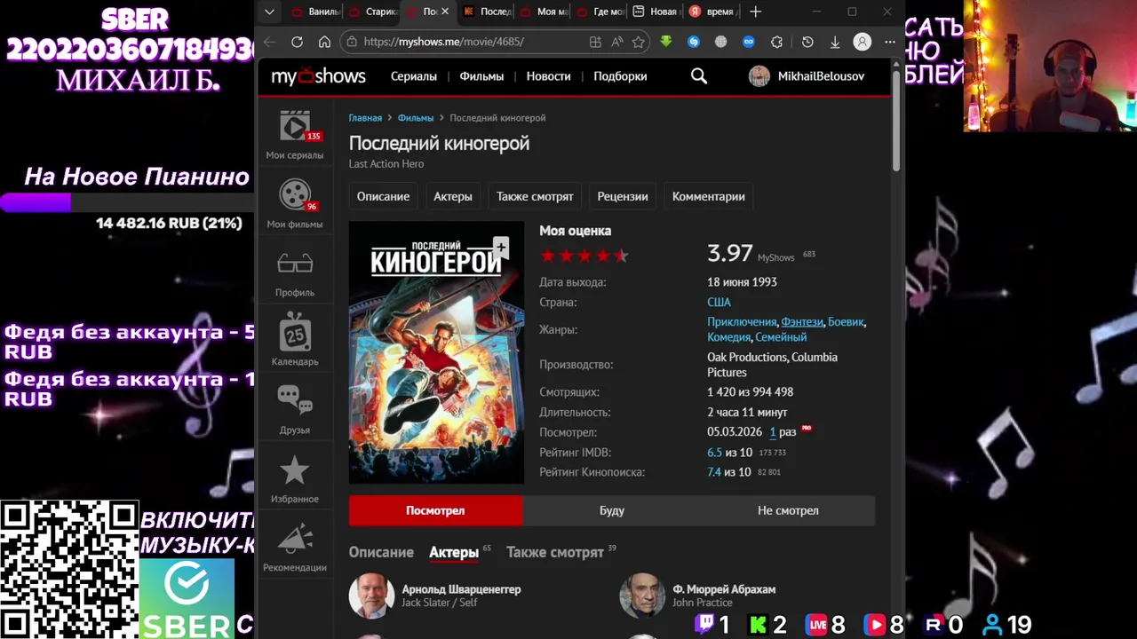
Task: Click the Актеры button below the title
Action: (x=453, y=196)
